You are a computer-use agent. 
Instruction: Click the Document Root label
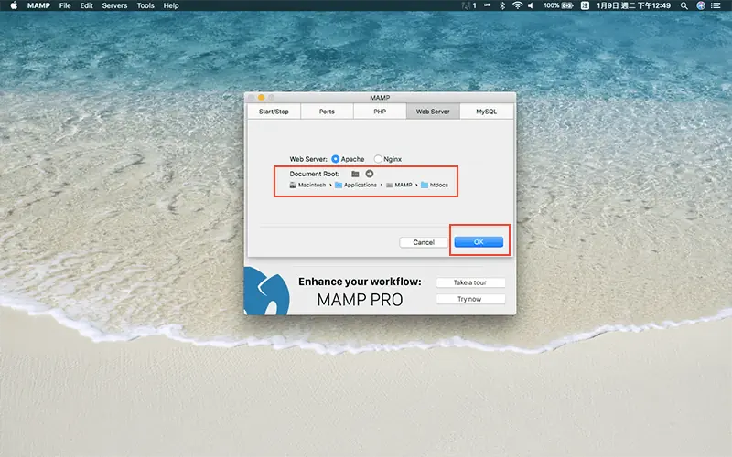click(x=314, y=174)
